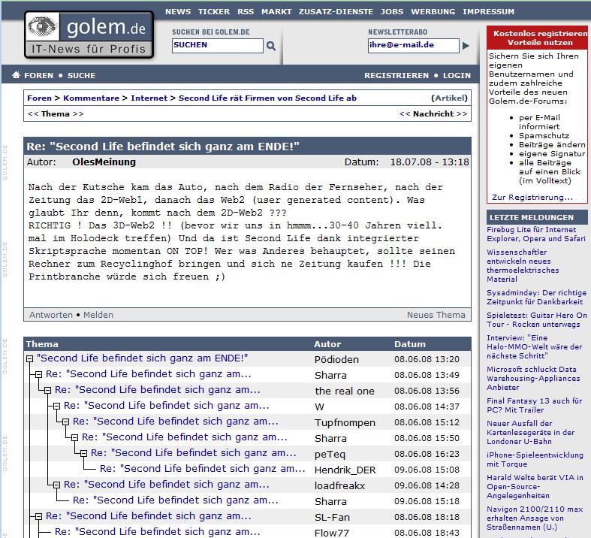Open Navigon 2100/2110 max headline
This screenshot has width=591, height=538.
pyautogui.click(x=535, y=518)
